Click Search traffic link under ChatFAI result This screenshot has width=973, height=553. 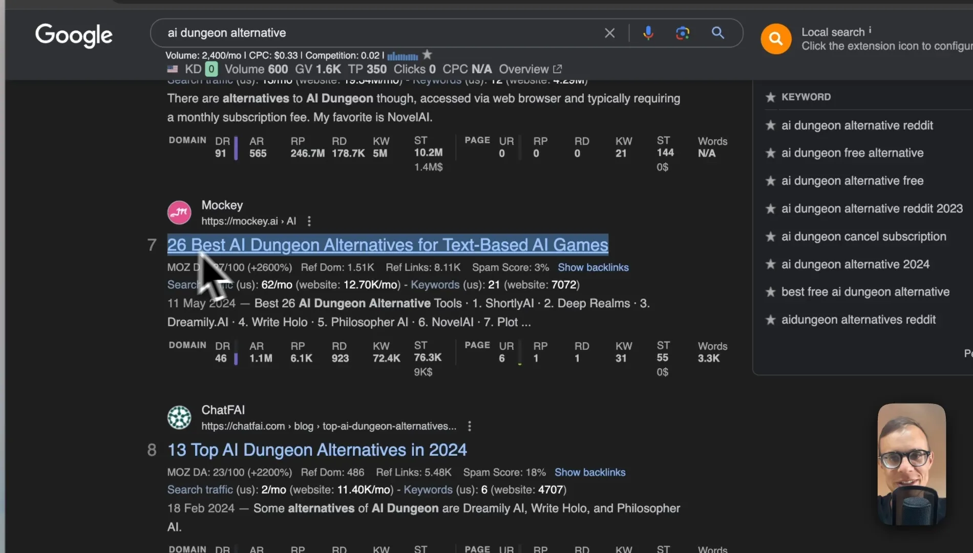[x=200, y=490]
